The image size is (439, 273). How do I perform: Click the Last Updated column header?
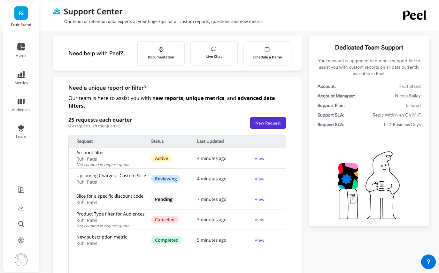[210, 141]
